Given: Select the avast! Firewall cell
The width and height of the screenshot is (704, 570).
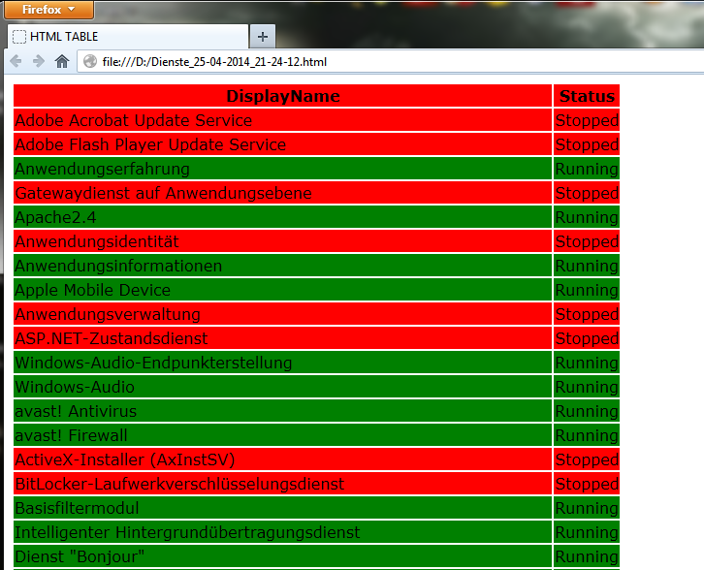Looking at the screenshot, I should [282, 435].
